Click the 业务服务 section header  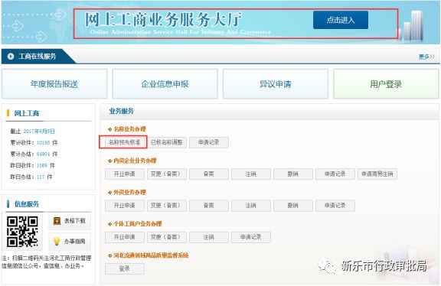[122, 111]
